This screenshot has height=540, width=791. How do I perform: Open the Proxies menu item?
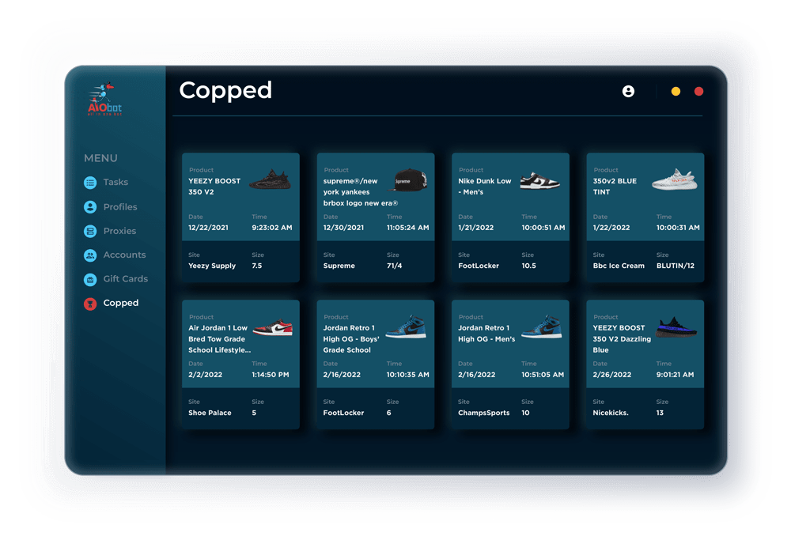(x=119, y=231)
